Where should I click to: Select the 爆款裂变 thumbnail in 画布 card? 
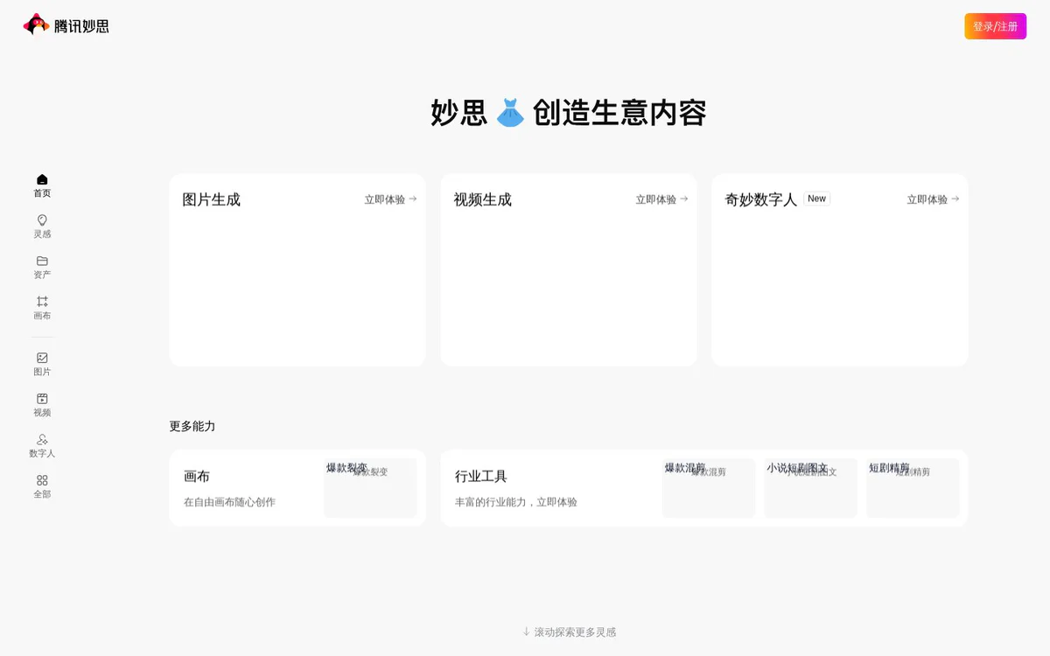pos(370,488)
